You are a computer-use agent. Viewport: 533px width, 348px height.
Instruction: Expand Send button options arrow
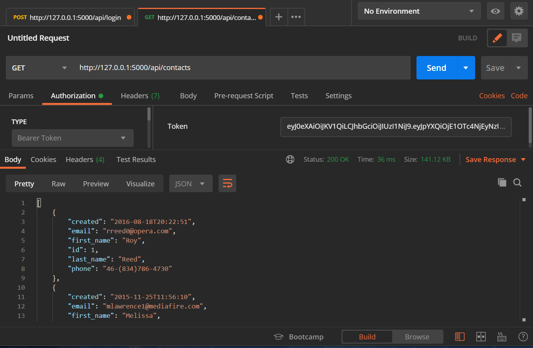pyautogui.click(x=466, y=68)
